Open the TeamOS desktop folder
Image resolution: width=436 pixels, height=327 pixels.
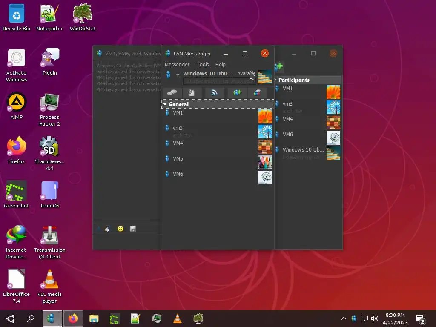click(49, 194)
